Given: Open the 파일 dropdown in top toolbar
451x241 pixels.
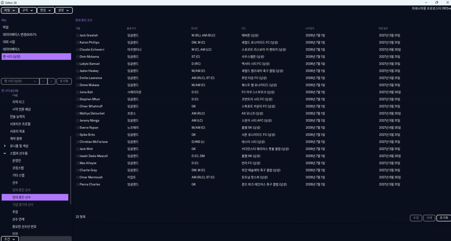Looking at the screenshot, I should click(x=10, y=11).
